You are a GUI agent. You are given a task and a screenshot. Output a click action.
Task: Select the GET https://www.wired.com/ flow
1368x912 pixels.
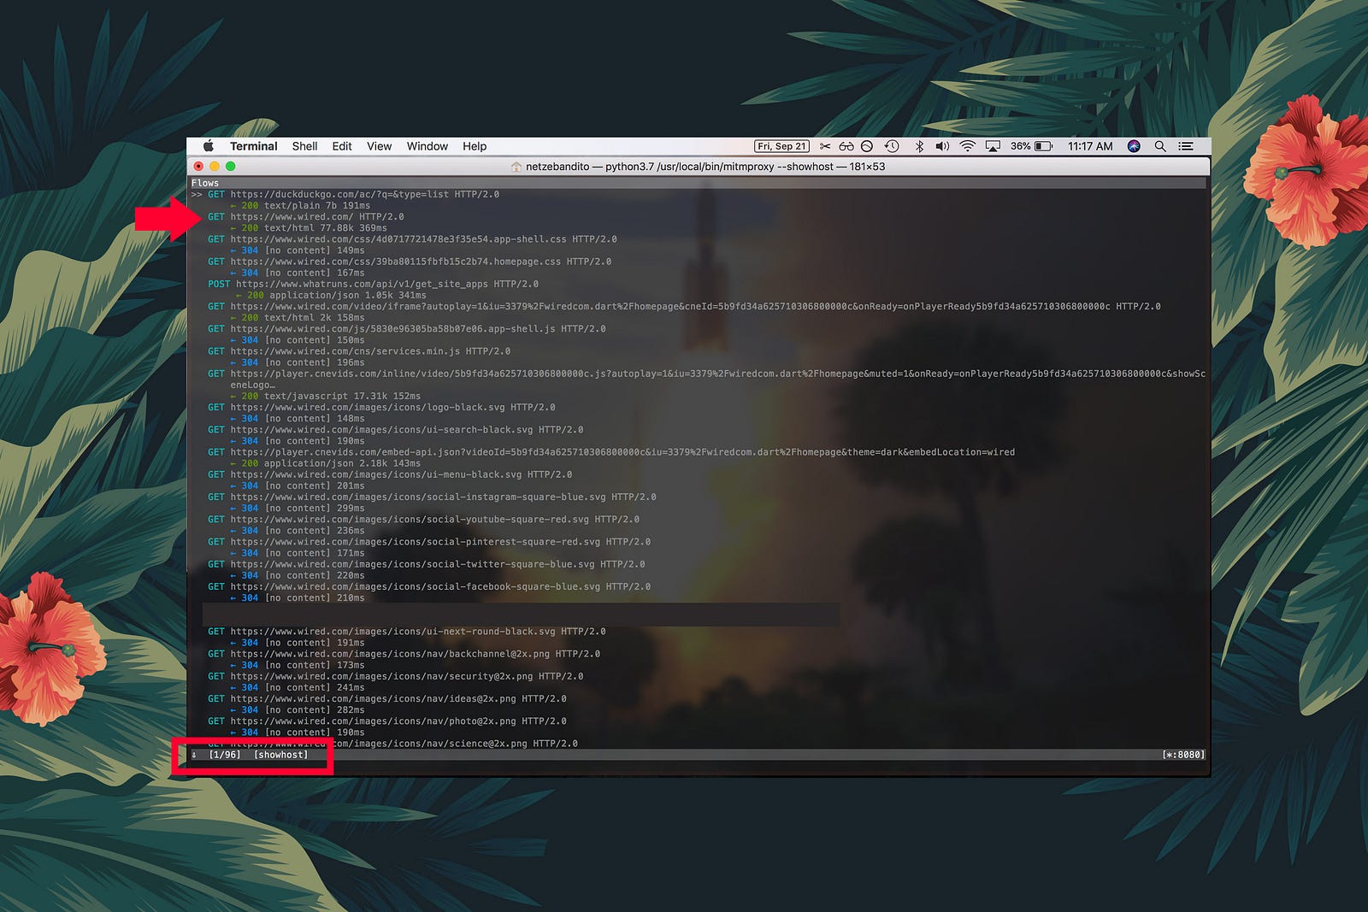(305, 216)
